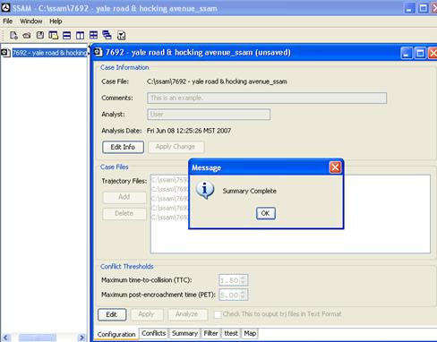Click the cascade windows icon
The width and height of the screenshot is (437, 342).
[x=107, y=35]
